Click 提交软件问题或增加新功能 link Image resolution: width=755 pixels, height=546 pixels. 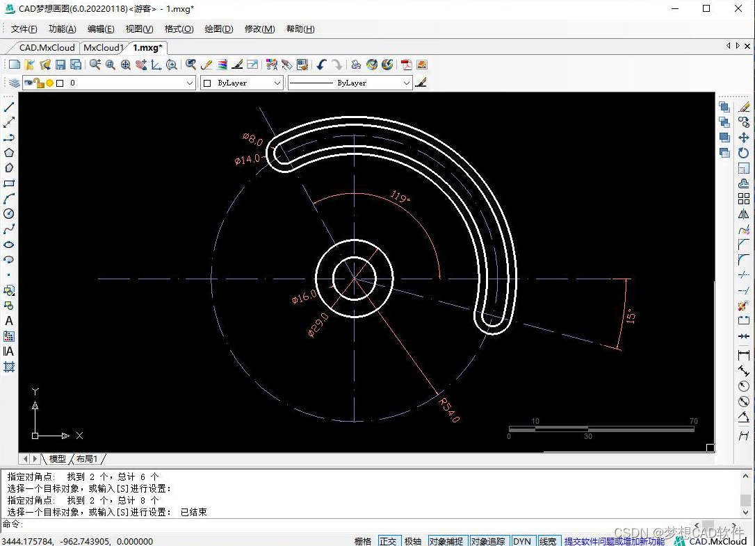click(x=615, y=541)
